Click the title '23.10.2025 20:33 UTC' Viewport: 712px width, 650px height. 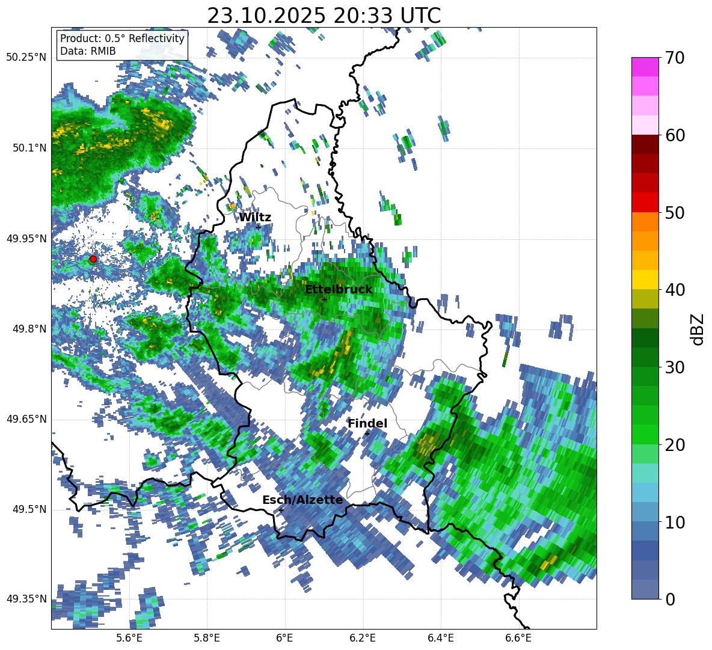324,16
